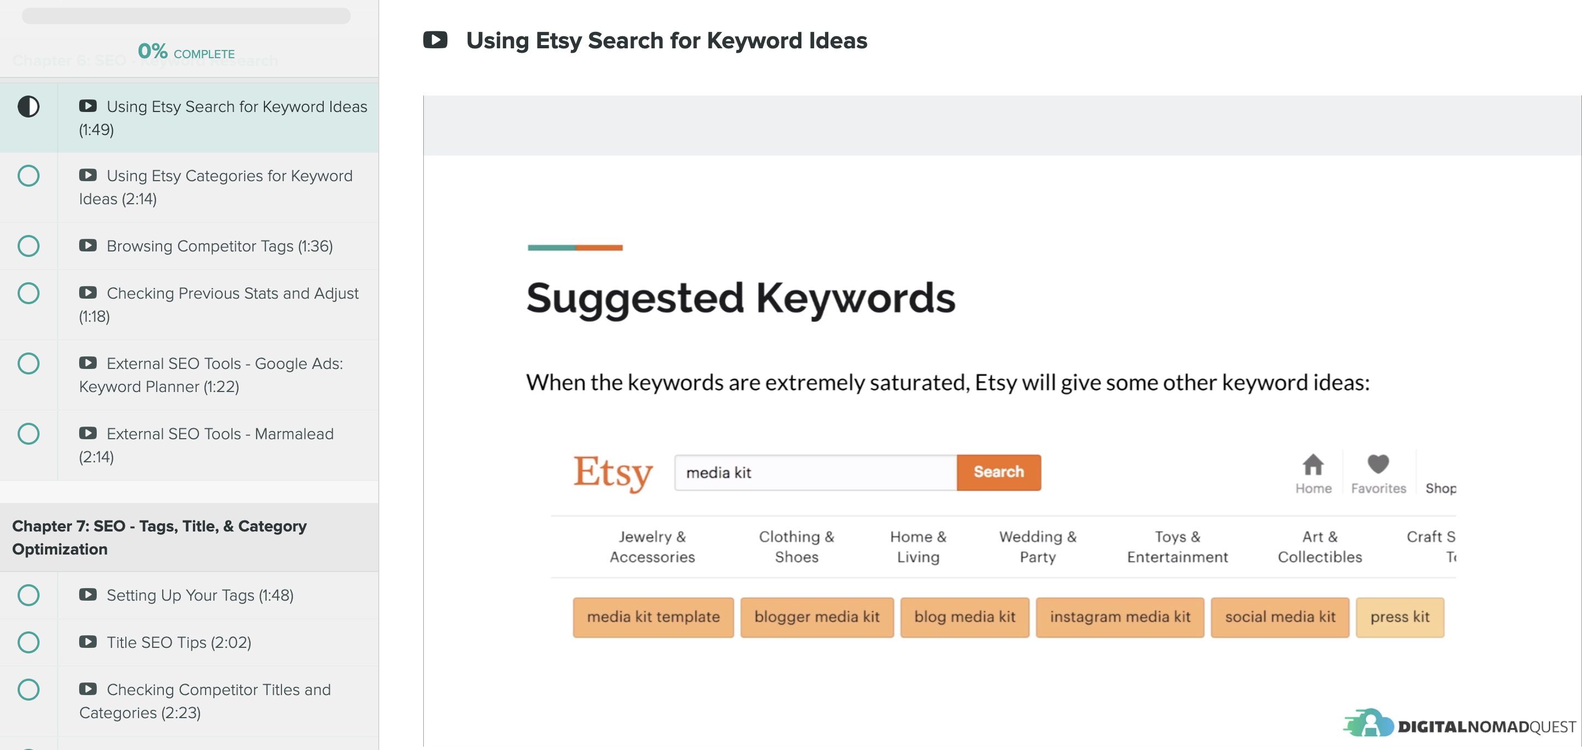
Task: Mark Using Etsy Categories lesson complete circle
Action: 28,176
